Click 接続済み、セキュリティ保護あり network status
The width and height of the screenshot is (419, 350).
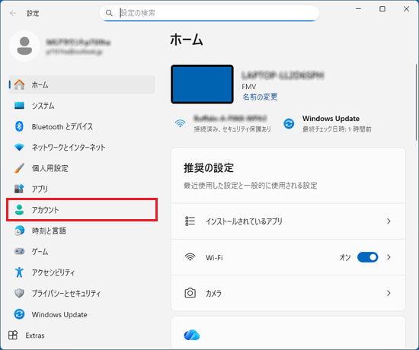tap(232, 129)
